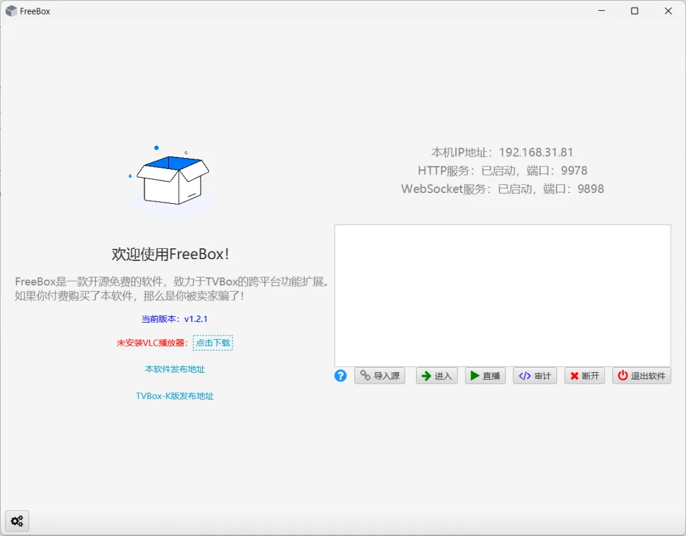Open settings via the gear icon

pos(17,521)
